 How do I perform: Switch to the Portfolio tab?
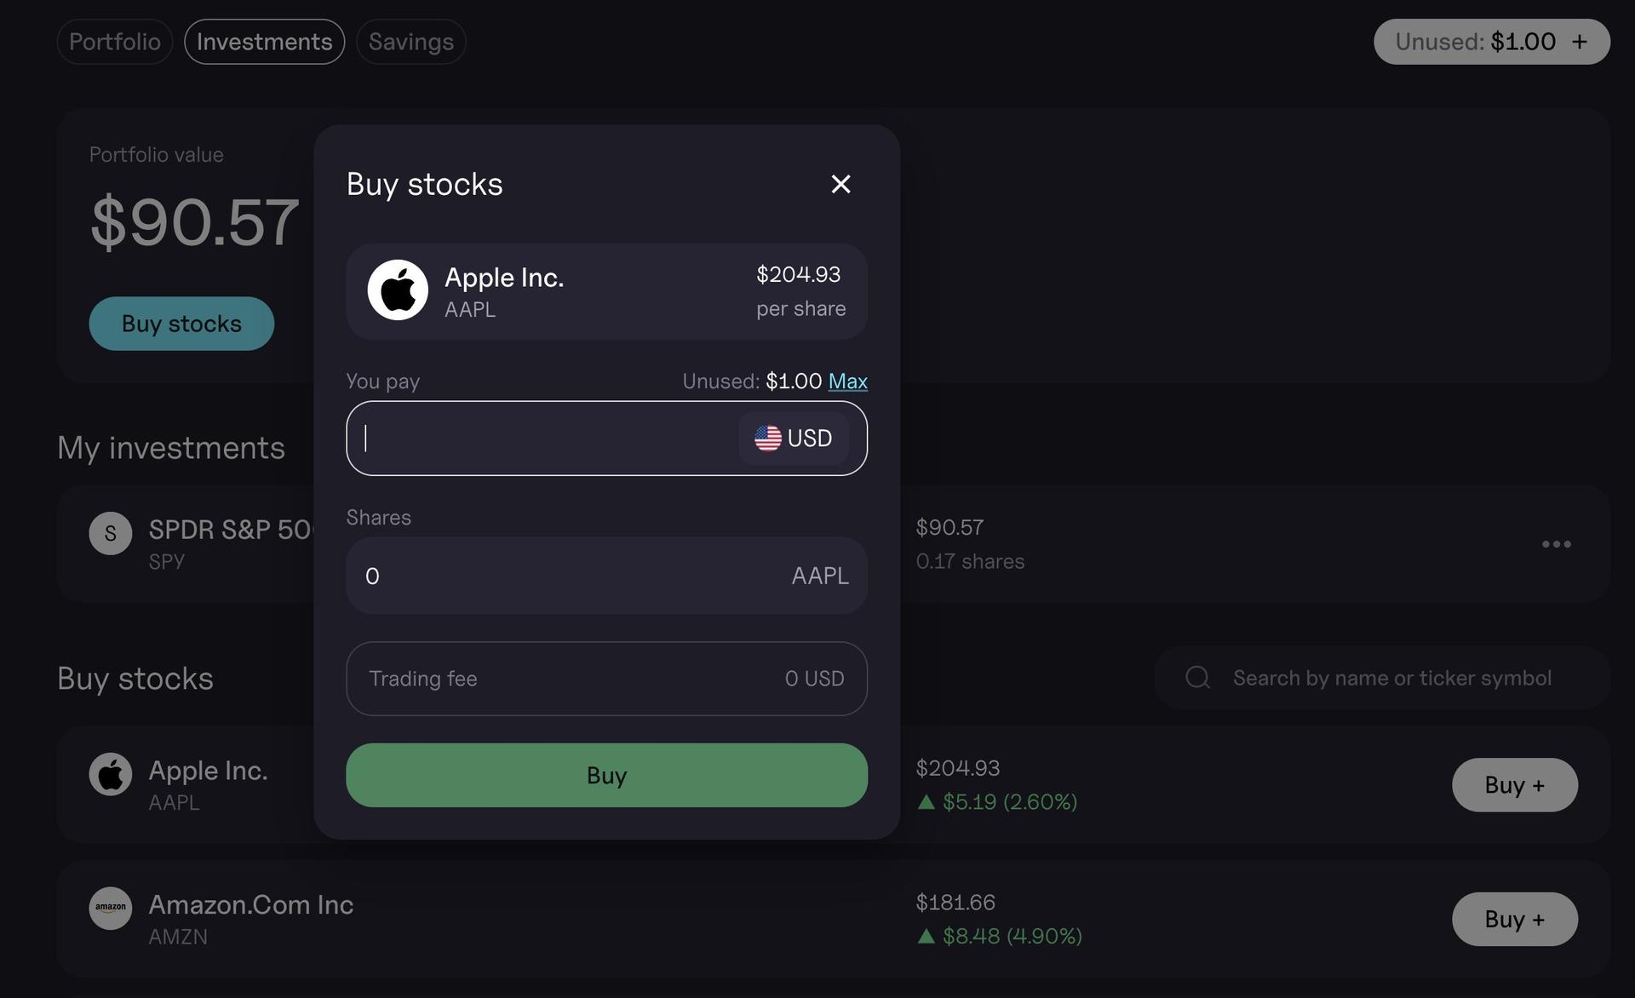114,41
